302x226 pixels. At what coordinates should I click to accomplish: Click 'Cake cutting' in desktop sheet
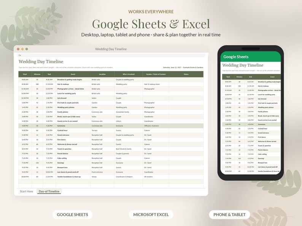(x=62, y=158)
